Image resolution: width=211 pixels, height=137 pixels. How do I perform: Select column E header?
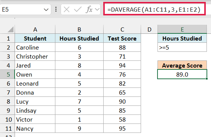[182, 29]
